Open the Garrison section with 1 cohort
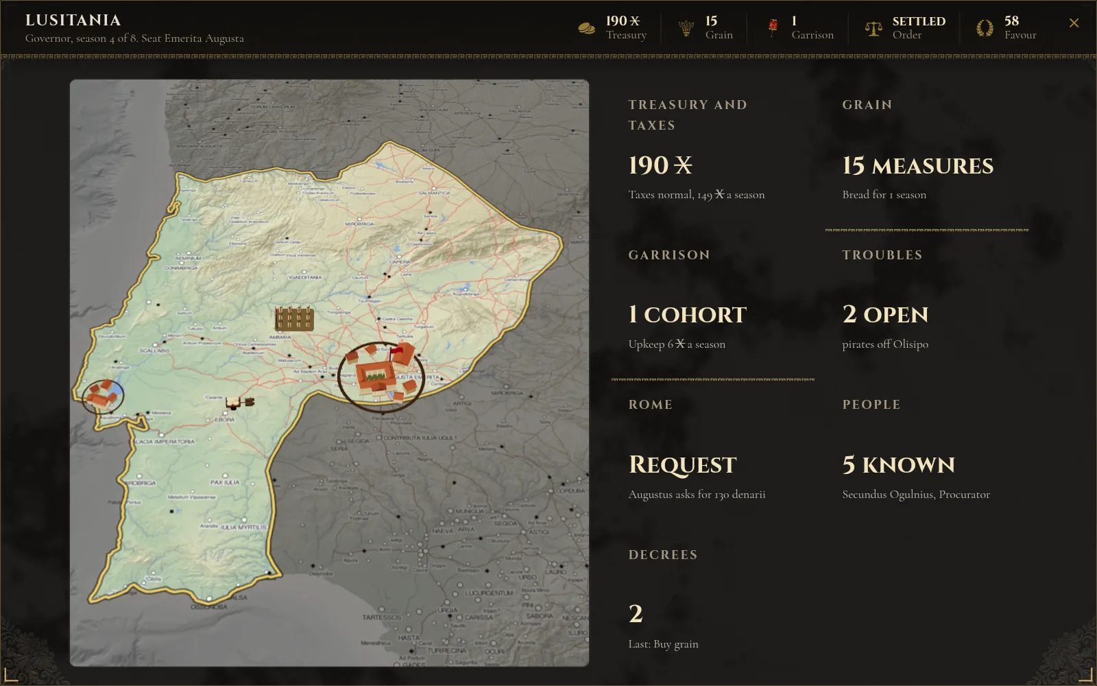The height and width of the screenshot is (686, 1097). (713, 305)
